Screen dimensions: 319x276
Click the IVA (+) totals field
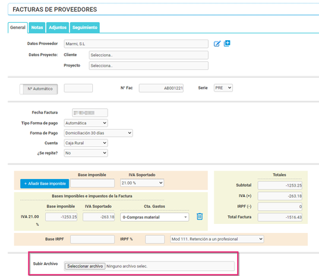coord(280,196)
